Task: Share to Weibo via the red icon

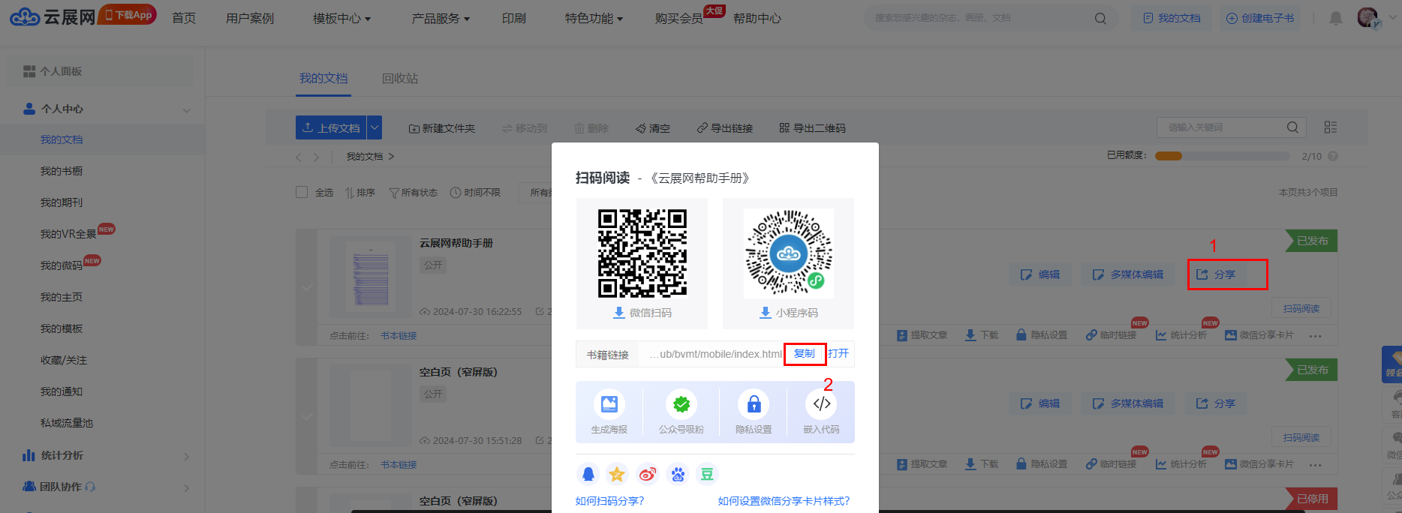Action: tap(647, 474)
